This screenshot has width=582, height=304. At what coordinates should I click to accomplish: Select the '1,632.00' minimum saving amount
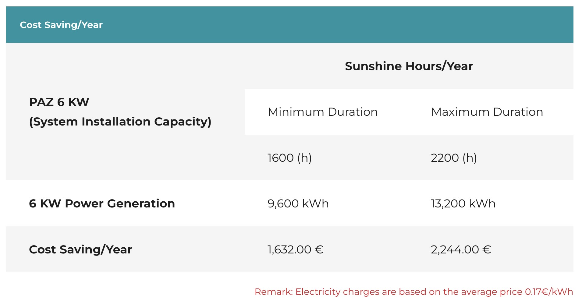click(289, 249)
